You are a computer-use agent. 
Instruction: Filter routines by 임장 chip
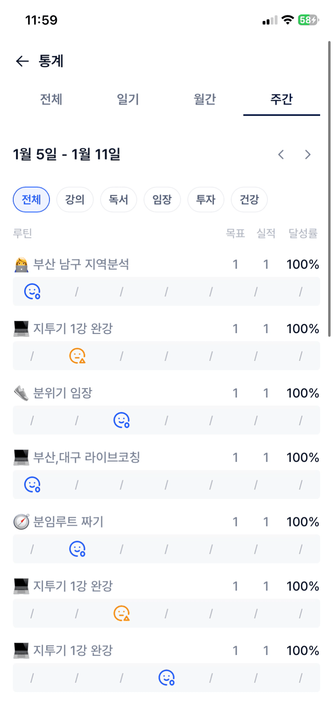click(162, 199)
